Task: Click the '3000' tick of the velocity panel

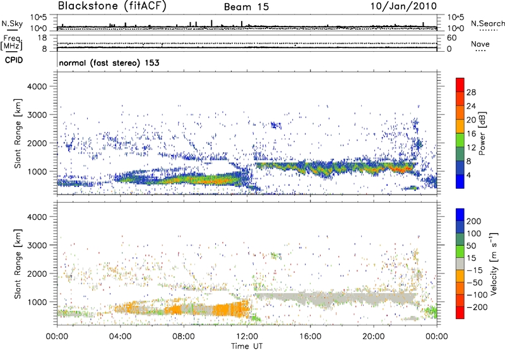Action: (x=37, y=245)
